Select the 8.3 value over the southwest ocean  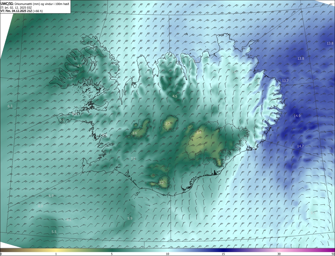(40, 206)
